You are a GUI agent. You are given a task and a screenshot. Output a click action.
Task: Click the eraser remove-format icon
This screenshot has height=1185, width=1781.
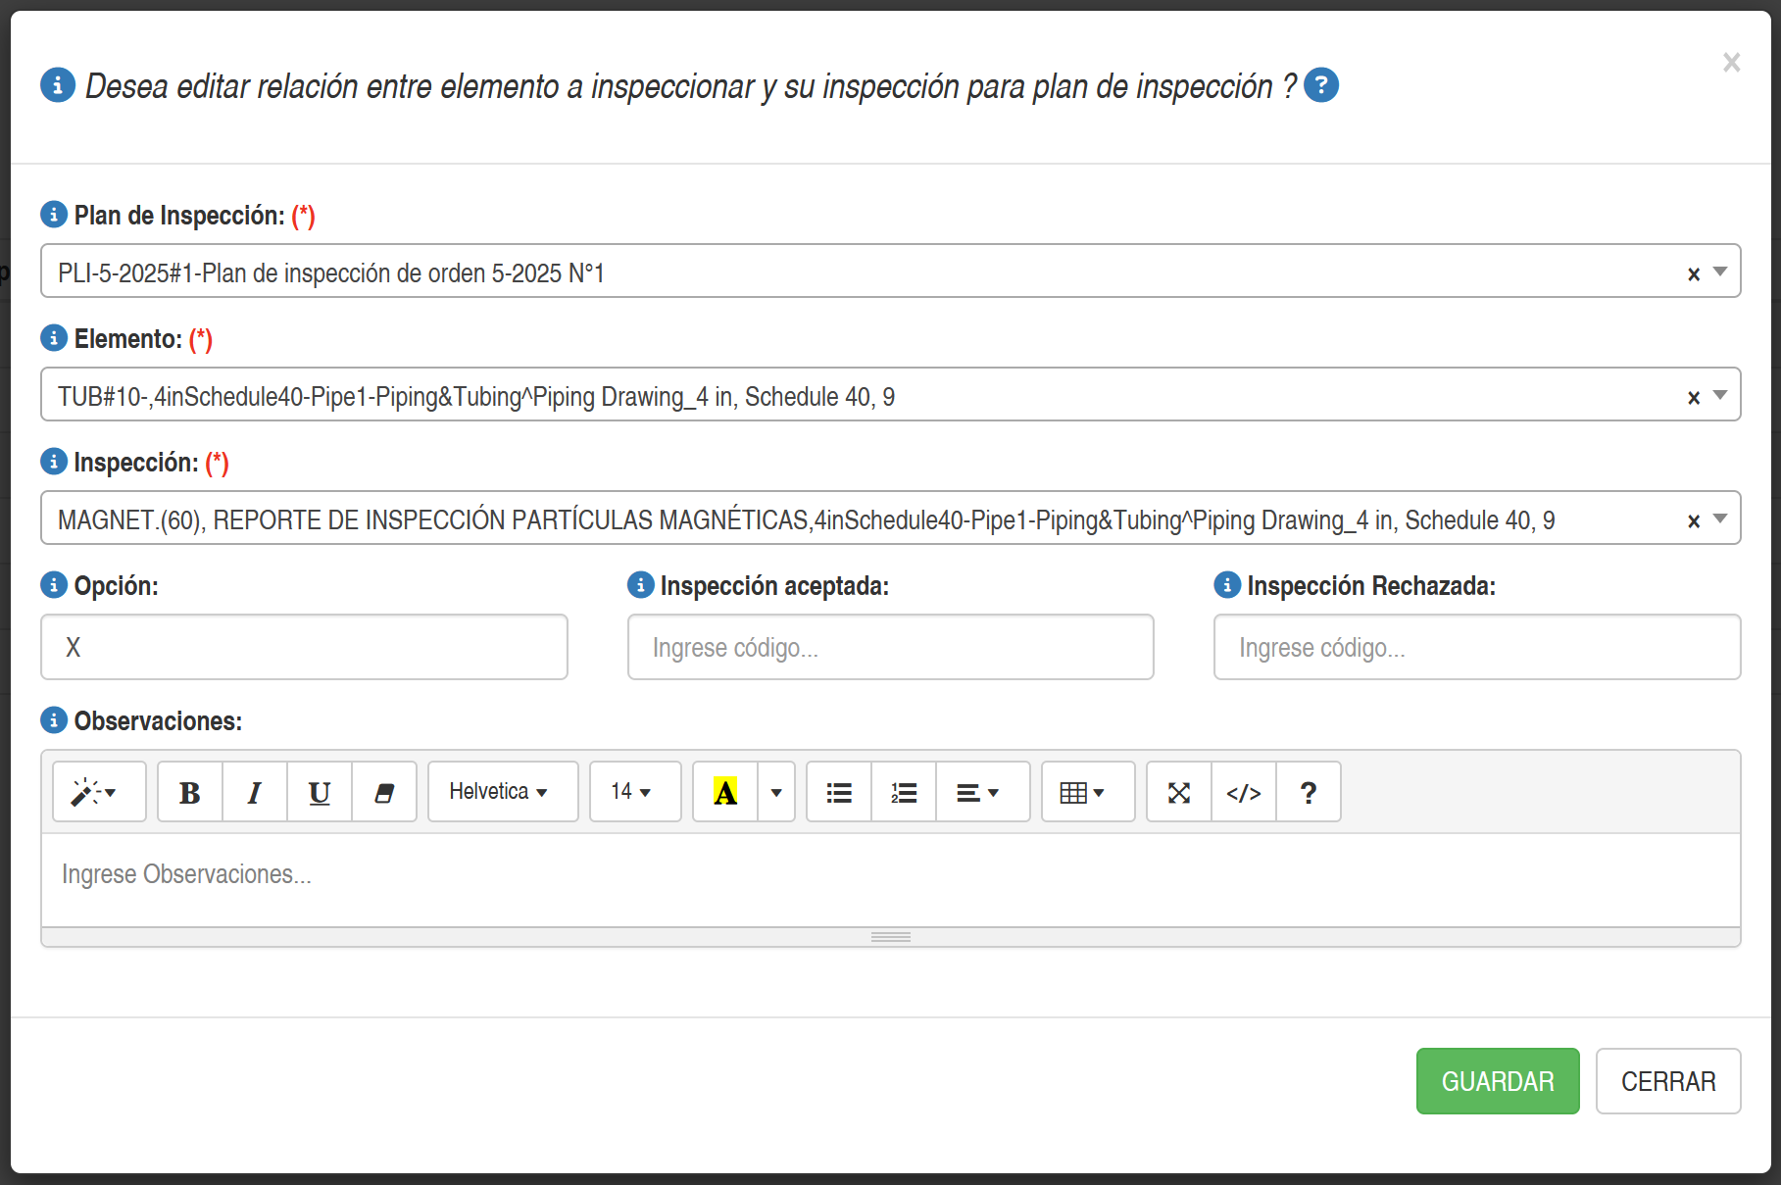click(384, 792)
